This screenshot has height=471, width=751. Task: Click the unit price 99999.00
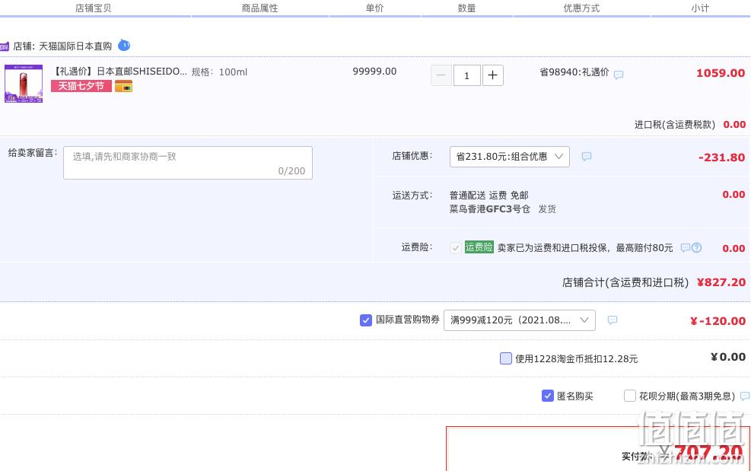pyautogui.click(x=374, y=72)
